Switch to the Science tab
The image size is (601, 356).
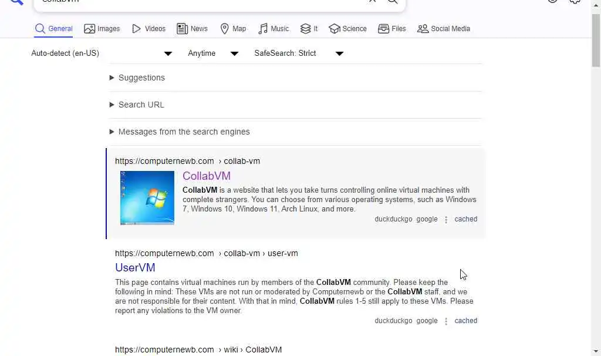(x=347, y=29)
